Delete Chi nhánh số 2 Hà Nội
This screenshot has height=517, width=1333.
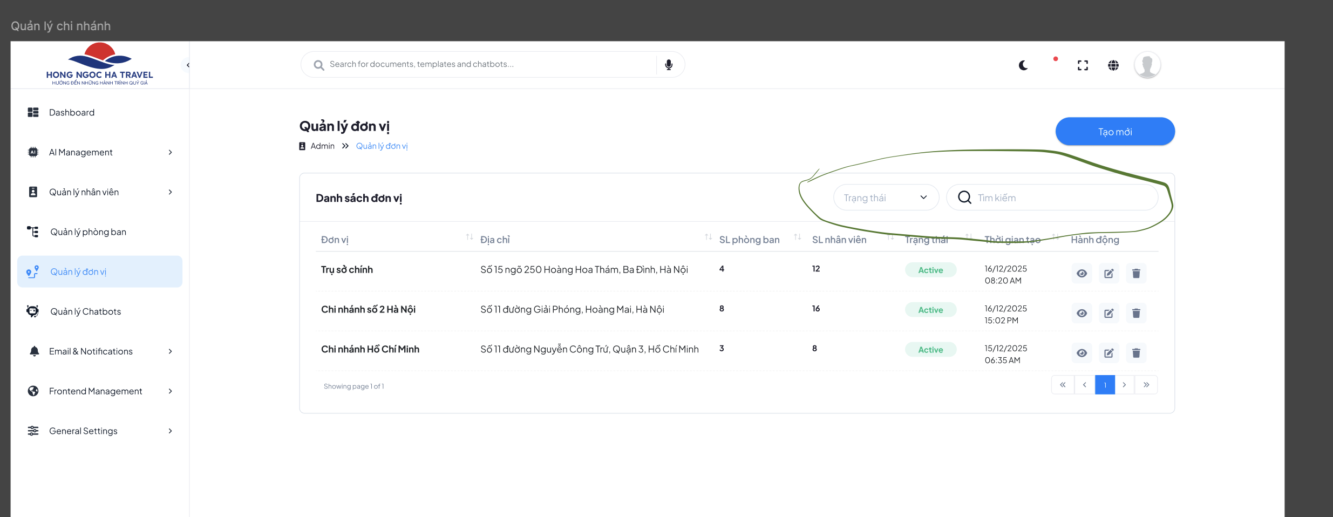point(1136,314)
